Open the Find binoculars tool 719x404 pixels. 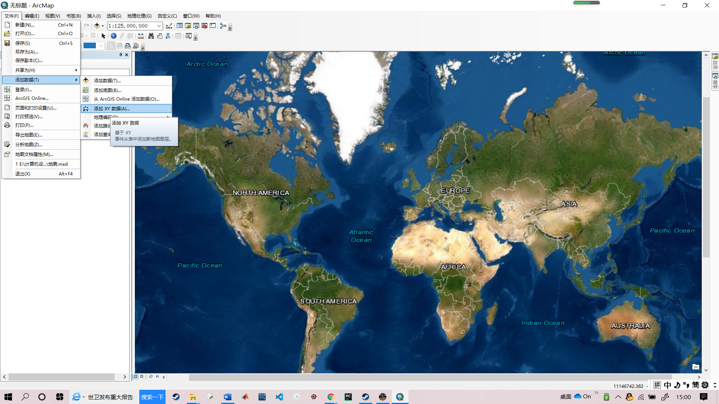point(151,36)
